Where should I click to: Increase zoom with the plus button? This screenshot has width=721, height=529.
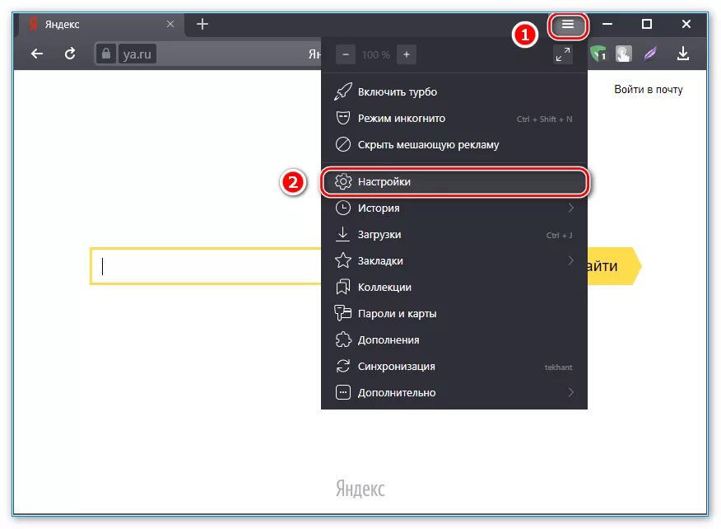(x=407, y=54)
